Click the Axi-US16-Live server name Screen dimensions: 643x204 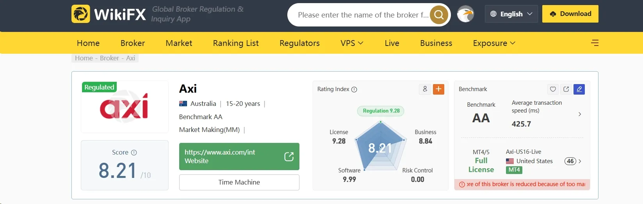click(x=524, y=152)
